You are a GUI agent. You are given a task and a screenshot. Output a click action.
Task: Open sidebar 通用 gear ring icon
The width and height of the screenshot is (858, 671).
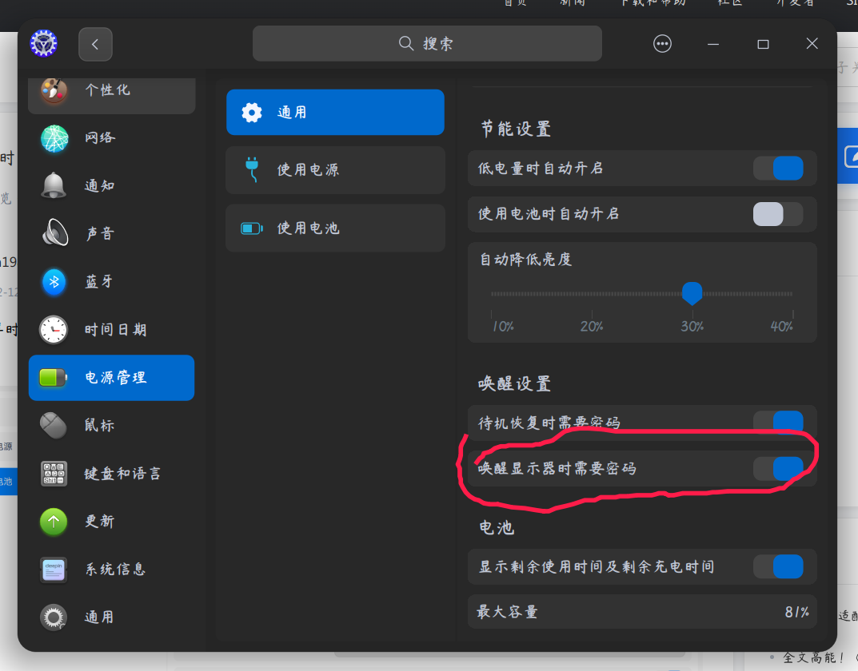[x=54, y=617]
